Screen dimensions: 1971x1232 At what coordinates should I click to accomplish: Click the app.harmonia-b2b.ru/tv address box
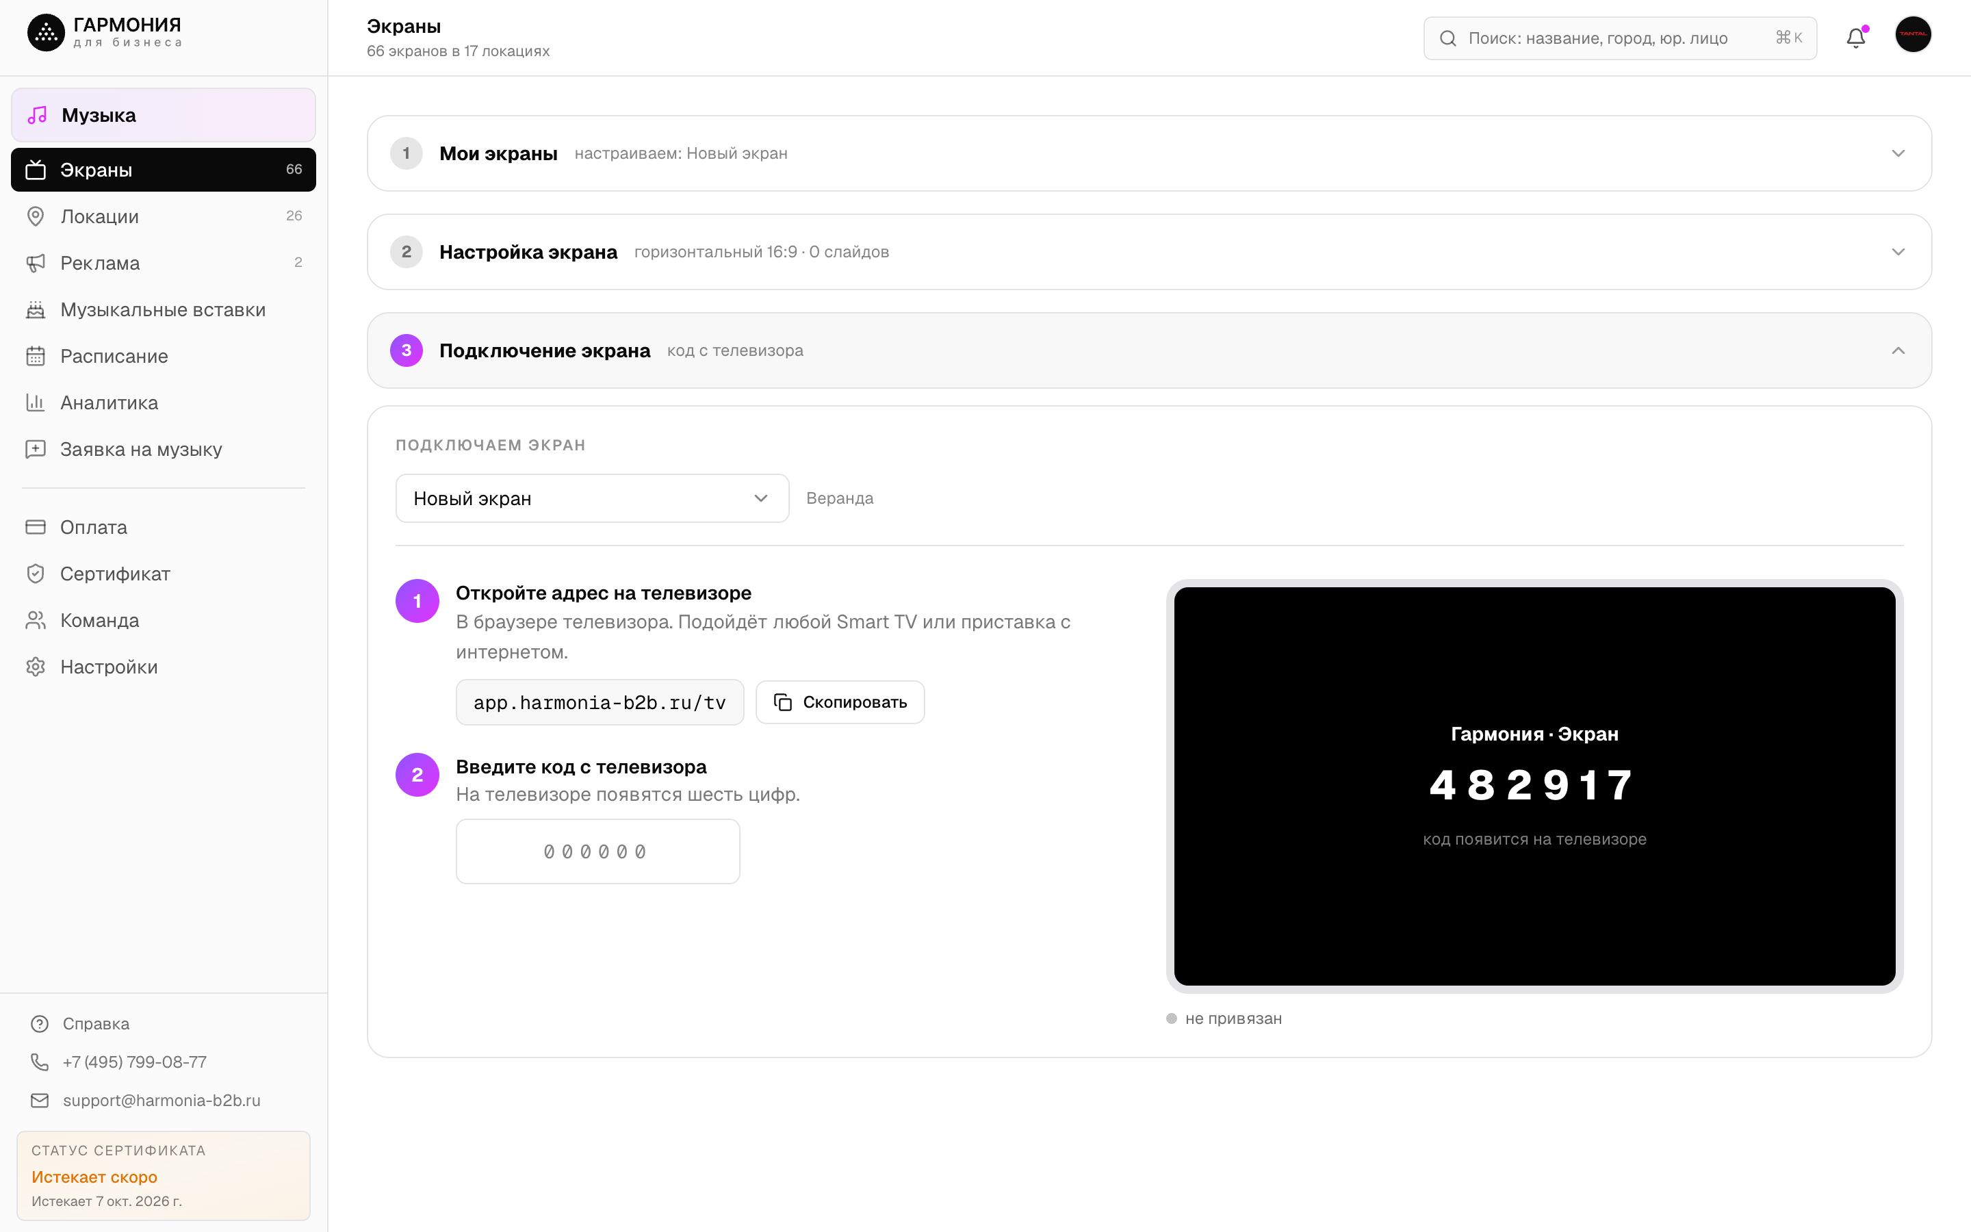[x=600, y=702]
